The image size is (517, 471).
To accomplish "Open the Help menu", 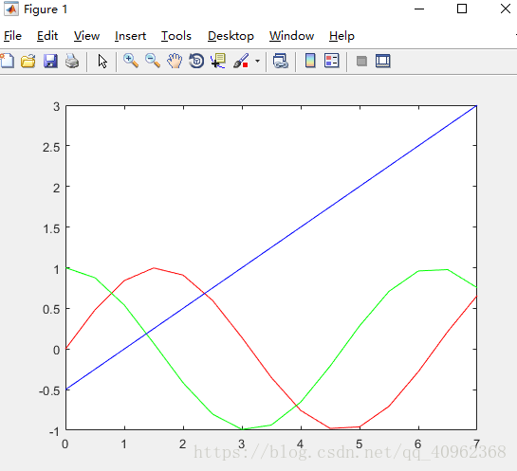I will 342,36.
